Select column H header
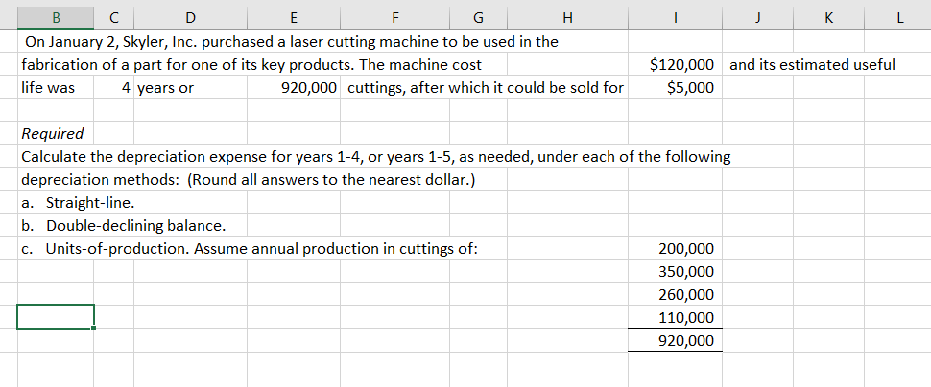931x387 pixels. pos(567,18)
